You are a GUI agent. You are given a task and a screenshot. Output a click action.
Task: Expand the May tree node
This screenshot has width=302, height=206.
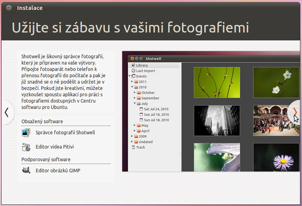(x=135, y=125)
